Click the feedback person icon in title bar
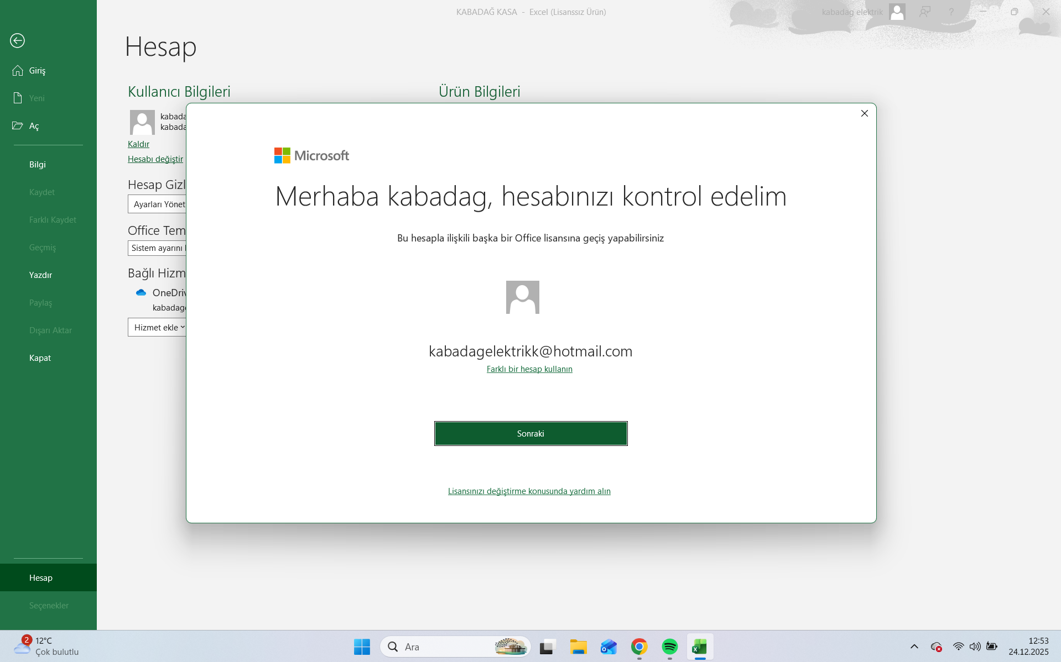 click(925, 12)
